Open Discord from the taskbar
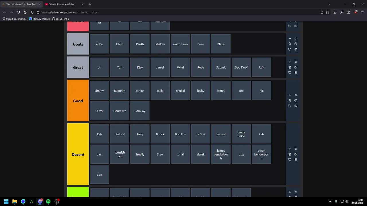 point(40,201)
